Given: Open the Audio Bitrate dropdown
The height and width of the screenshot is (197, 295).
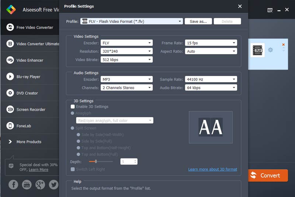Looking at the screenshot, I should (211, 88).
